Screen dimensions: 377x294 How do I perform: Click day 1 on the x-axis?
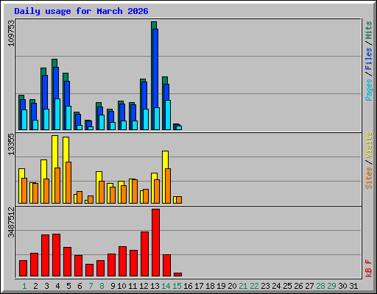pos(24,286)
